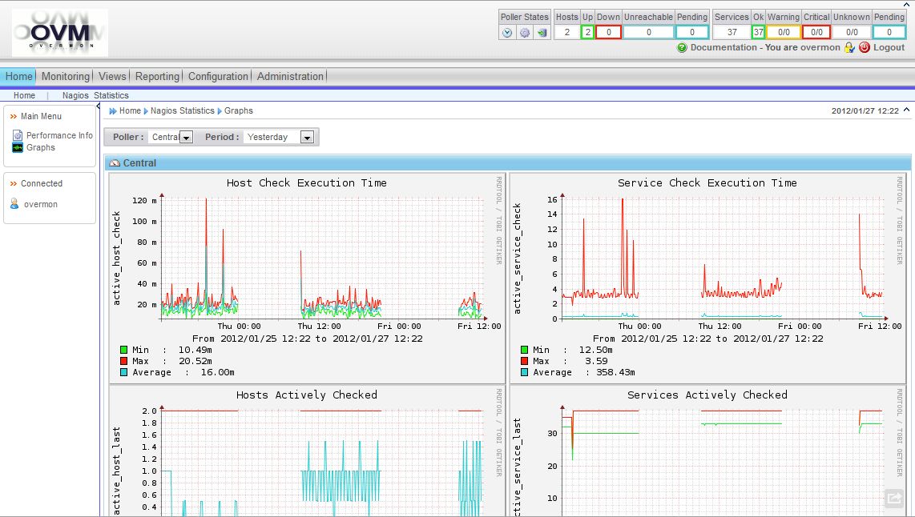Viewport: 915px width, 517px height.
Task: Click the Ok services count box
Action: [759, 33]
